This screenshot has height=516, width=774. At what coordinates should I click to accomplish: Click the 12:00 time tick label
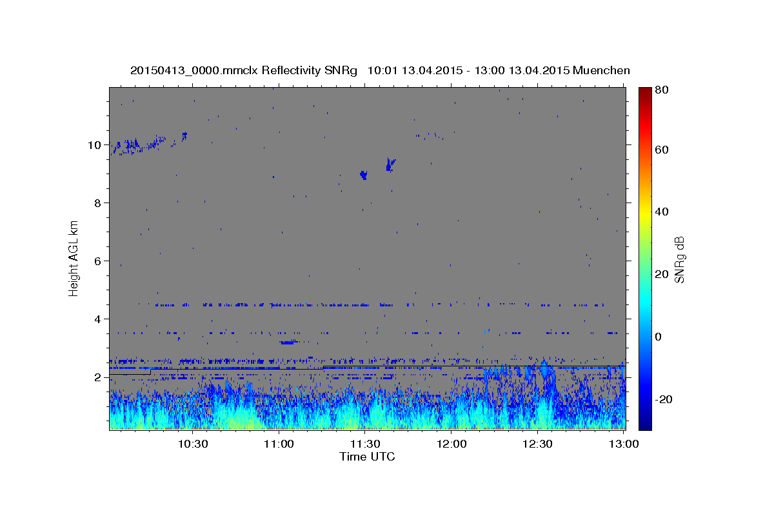(x=451, y=444)
